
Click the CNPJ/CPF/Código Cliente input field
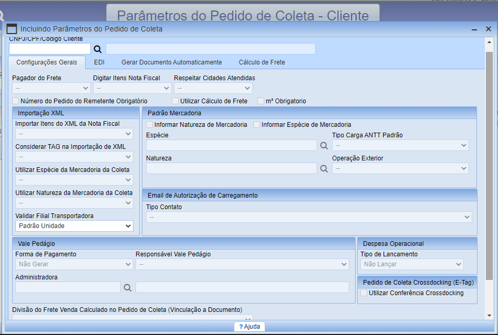[50, 49]
